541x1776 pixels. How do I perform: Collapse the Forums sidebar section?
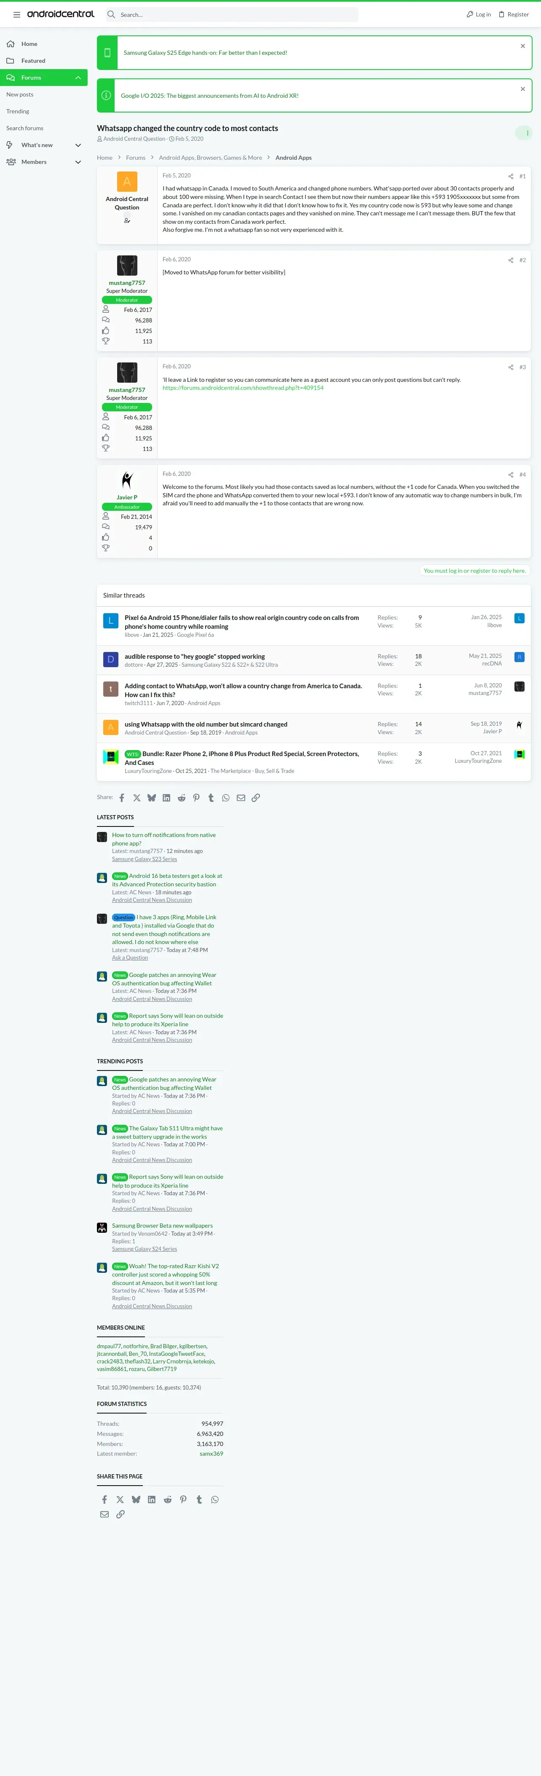pyautogui.click(x=78, y=78)
